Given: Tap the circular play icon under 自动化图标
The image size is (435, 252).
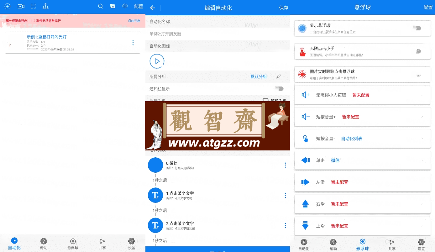Looking at the screenshot, I should pos(157,61).
